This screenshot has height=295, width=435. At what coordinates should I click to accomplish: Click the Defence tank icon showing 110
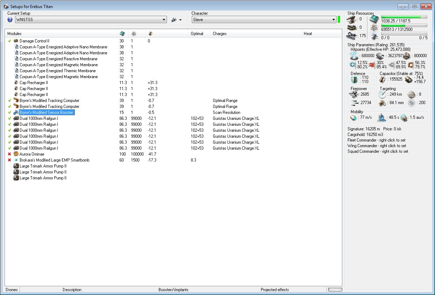click(354, 80)
